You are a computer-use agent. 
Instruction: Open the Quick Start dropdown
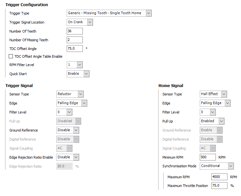[x=78, y=74]
